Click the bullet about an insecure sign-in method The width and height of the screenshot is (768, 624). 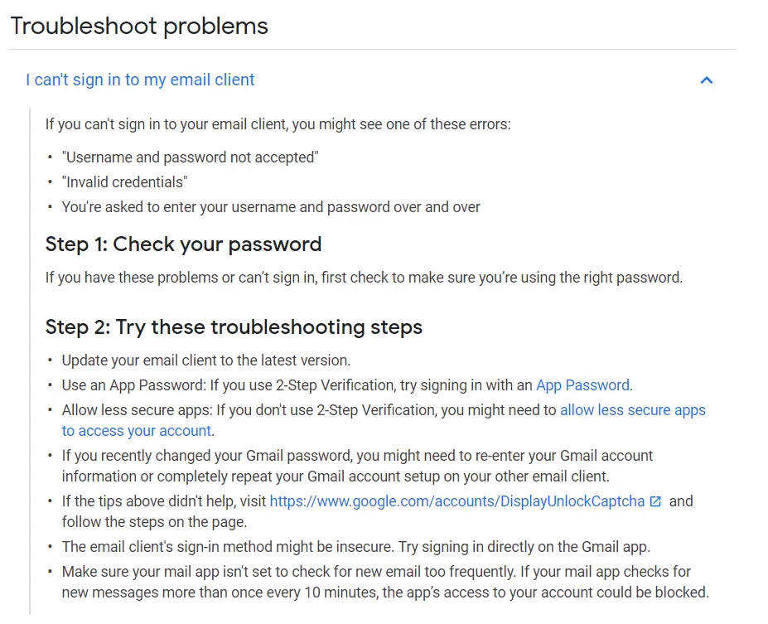(x=357, y=546)
